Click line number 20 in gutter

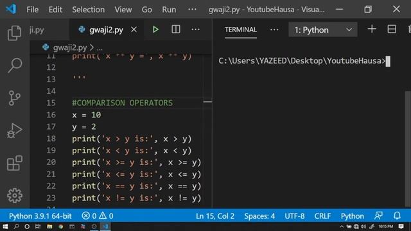coord(51,162)
